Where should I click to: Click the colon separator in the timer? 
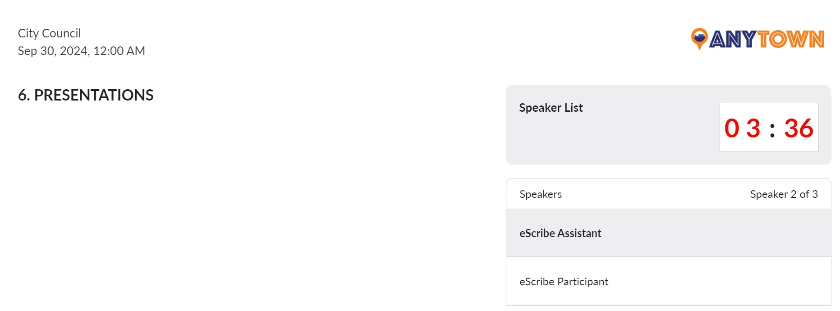pyautogui.click(x=772, y=130)
